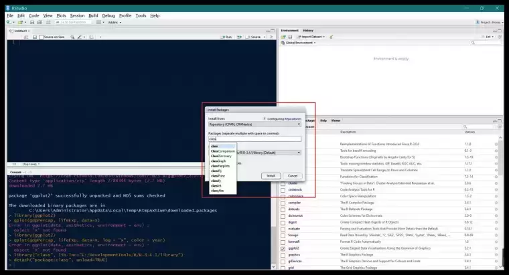Uncheck the ggplot2 package checkbox

click(283, 249)
